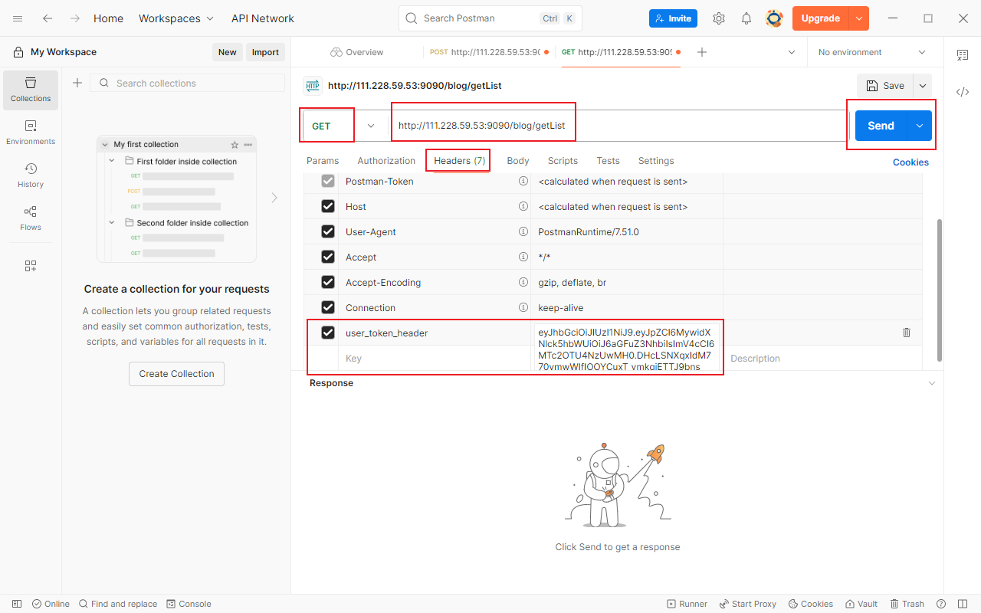The width and height of the screenshot is (981, 613).
Task: Open the code snippet icon
Action: (963, 92)
